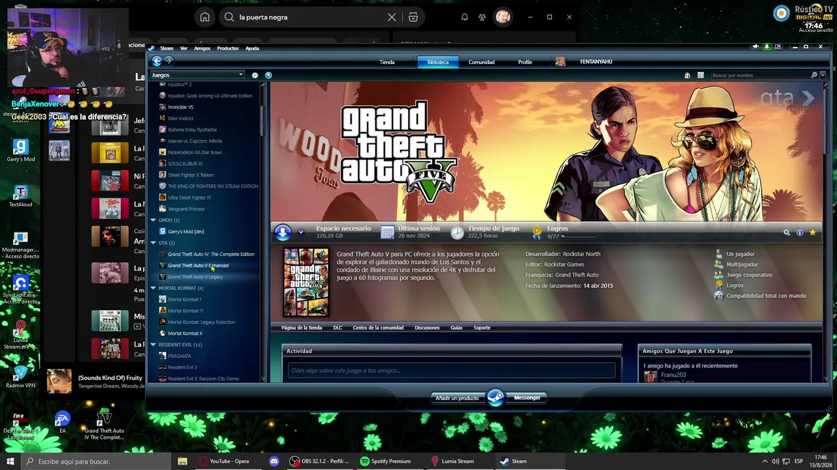Open the Discusiones link
The width and height of the screenshot is (837, 470).
(427, 328)
